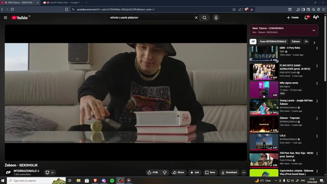Image resolution: width=327 pixels, height=184 pixels.
Task: Open the Brave VPN shield icon
Action: click(x=319, y=9)
